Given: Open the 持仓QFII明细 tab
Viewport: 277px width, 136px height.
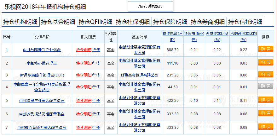Looking at the screenshot, I should pos(95,22).
